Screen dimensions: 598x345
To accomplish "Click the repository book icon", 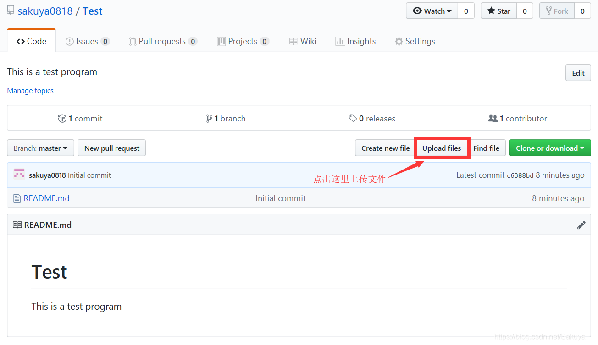I will pyautogui.click(x=10, y=11).
